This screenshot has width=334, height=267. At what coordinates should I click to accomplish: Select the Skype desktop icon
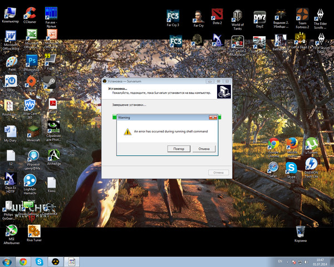point(291,170)
